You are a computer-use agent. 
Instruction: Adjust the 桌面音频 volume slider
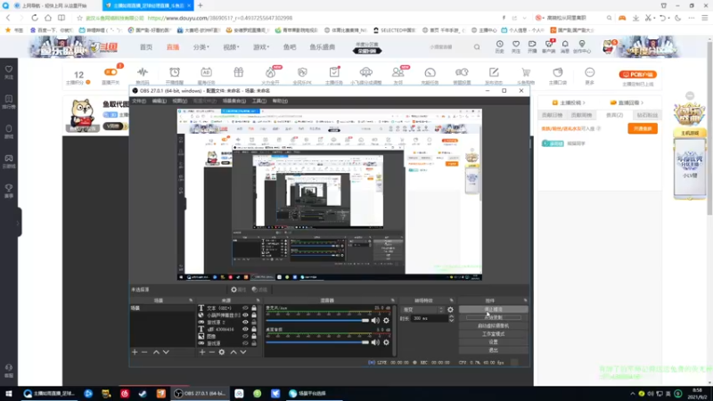(x=317, y=342)
